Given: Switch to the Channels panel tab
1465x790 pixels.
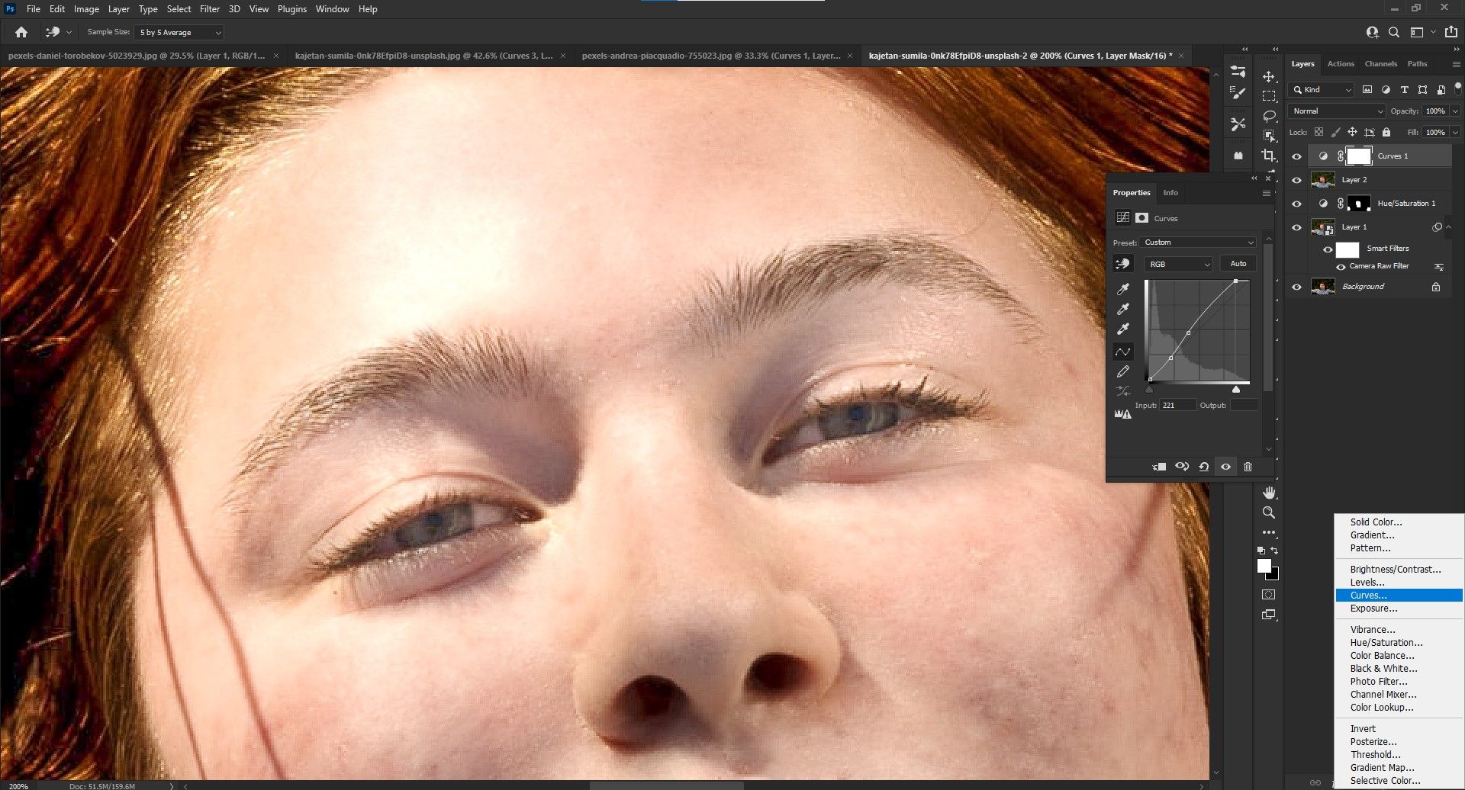Looking at the screenshot, I should point(1380,64).
